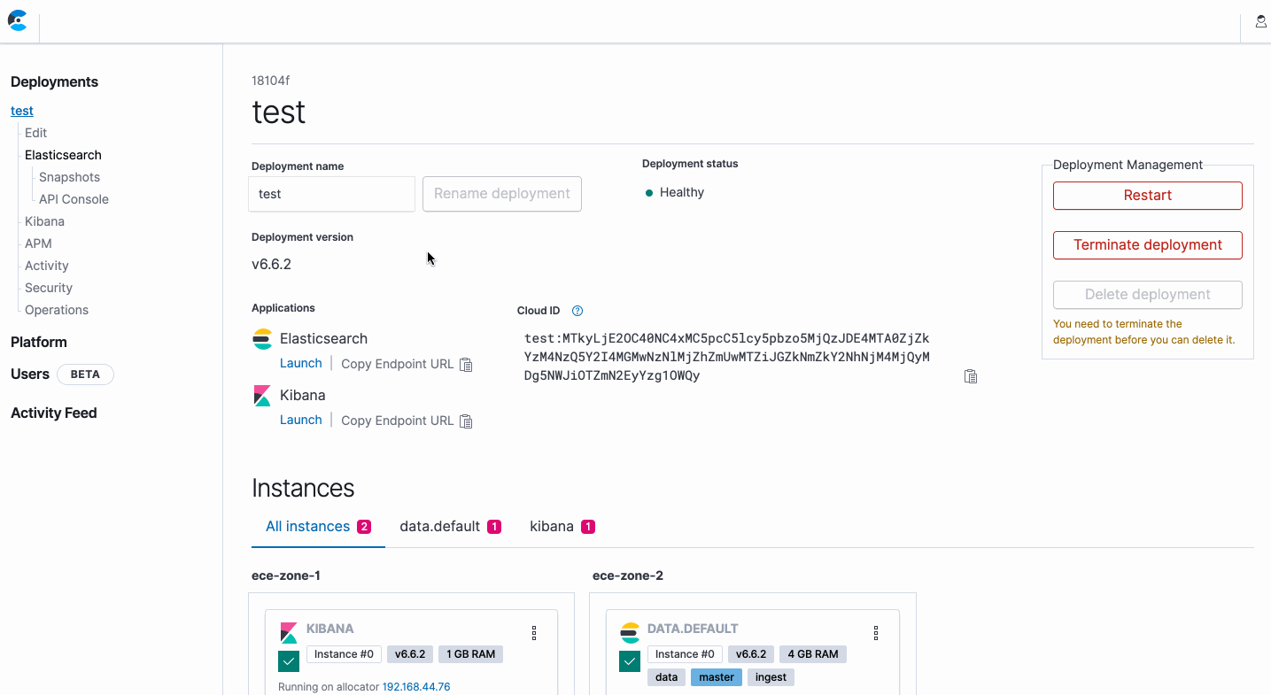Open Operations in the sidebar
Image resolution: width=1271 pixels, height=695 pixels.
[x=57, y=310]
